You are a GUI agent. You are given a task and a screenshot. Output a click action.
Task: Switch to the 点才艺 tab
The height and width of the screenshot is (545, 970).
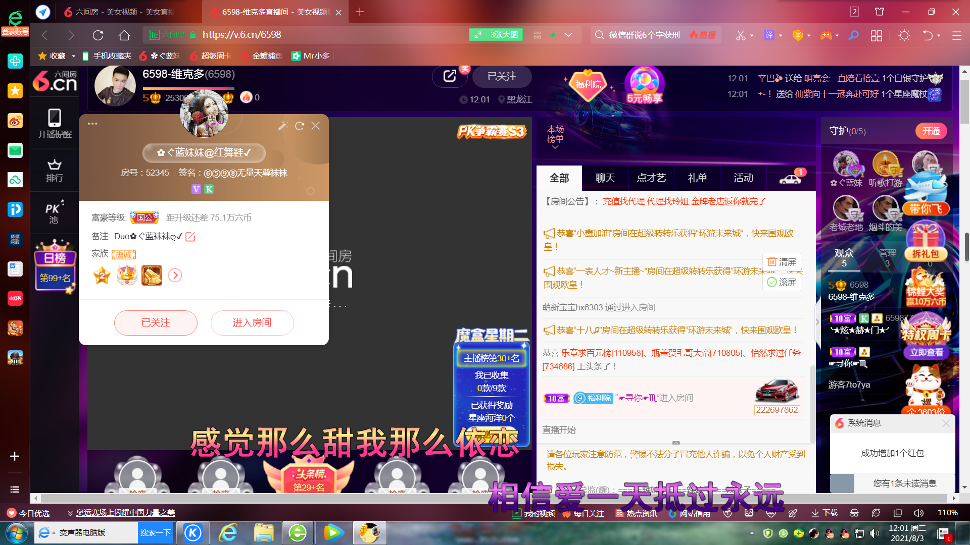[x=651, y=178]
